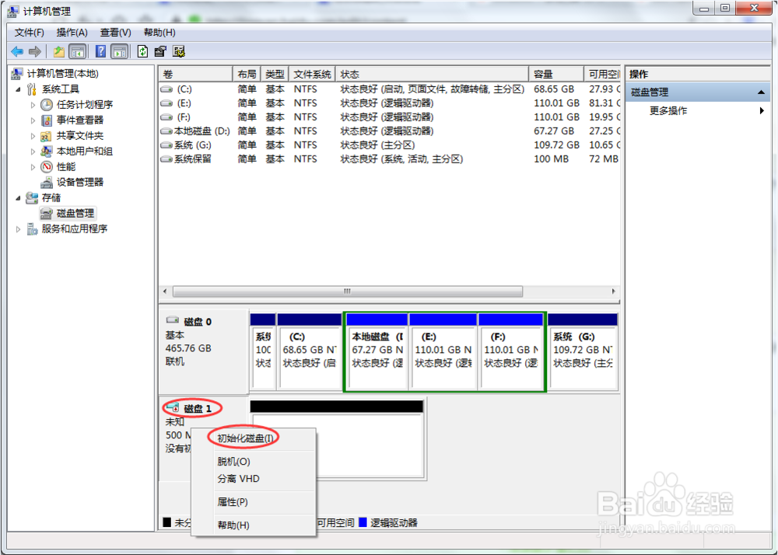Click the drive icon beside (F:) volume
Viewport: 778px width, 555px height.
pos(167,117)
